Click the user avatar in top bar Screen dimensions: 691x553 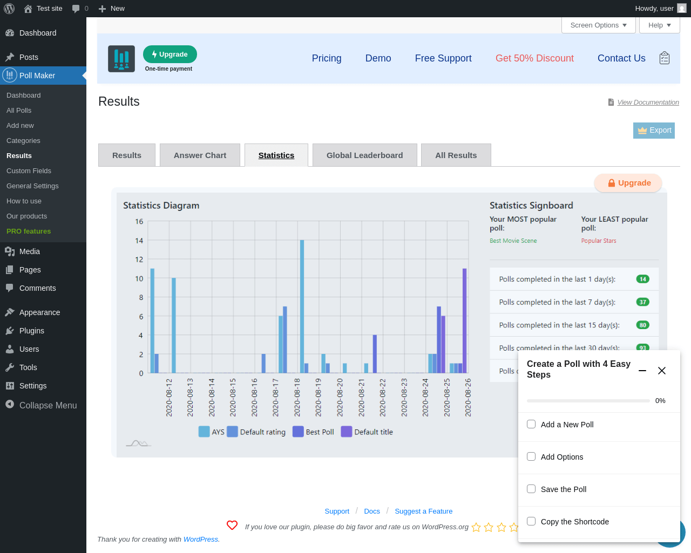click(x=682, y=9)
